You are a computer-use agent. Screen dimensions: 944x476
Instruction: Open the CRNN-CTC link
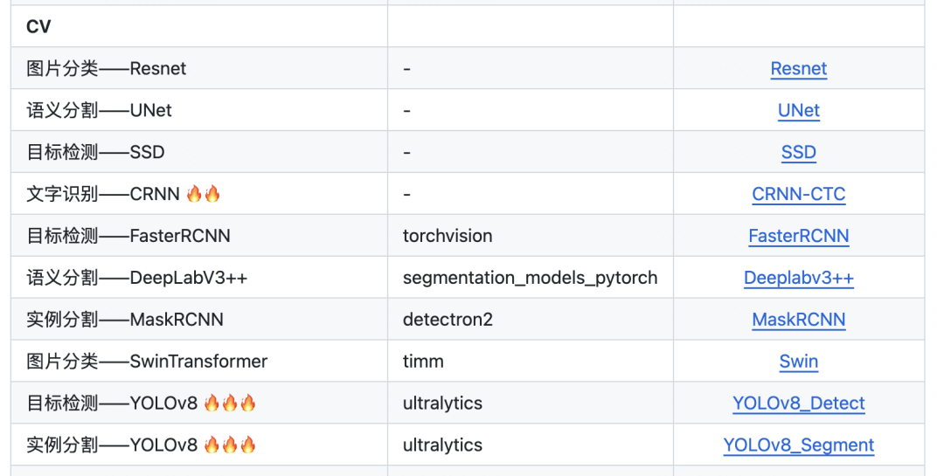pyautogui.click(x=798, y=194)
